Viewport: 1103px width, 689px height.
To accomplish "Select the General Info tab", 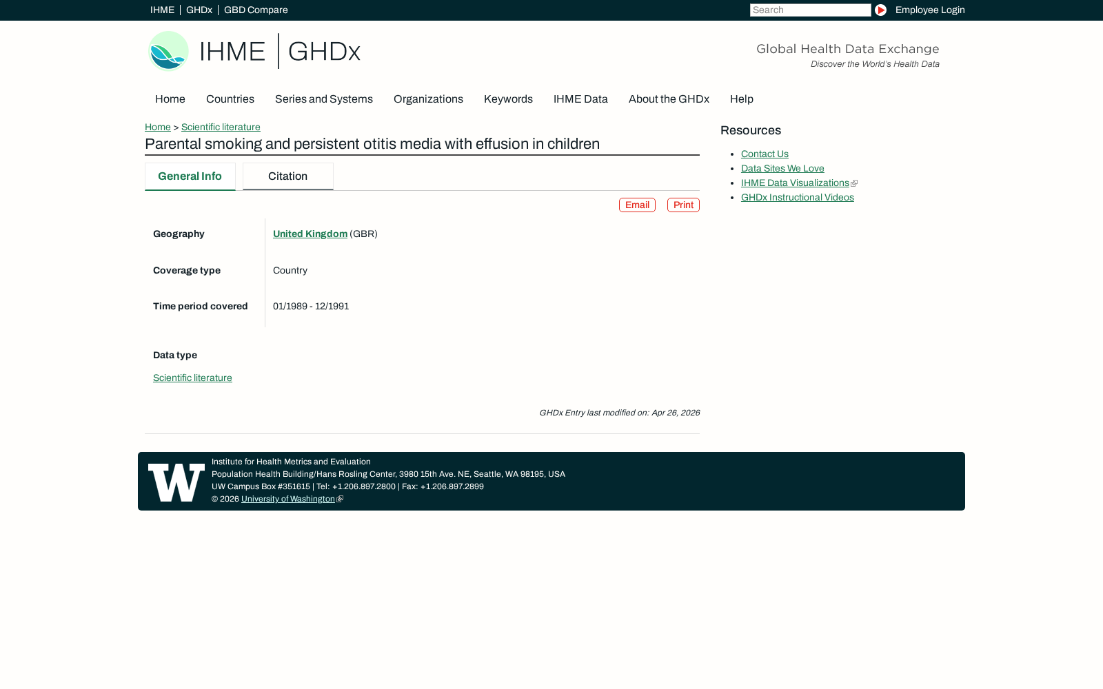I will point(190,176).
